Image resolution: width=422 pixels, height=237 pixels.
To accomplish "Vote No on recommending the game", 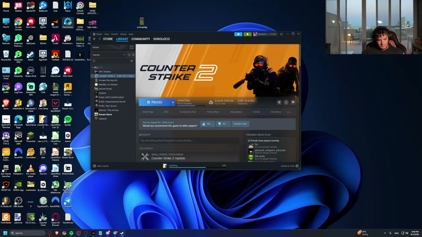I will coord(223,124).
